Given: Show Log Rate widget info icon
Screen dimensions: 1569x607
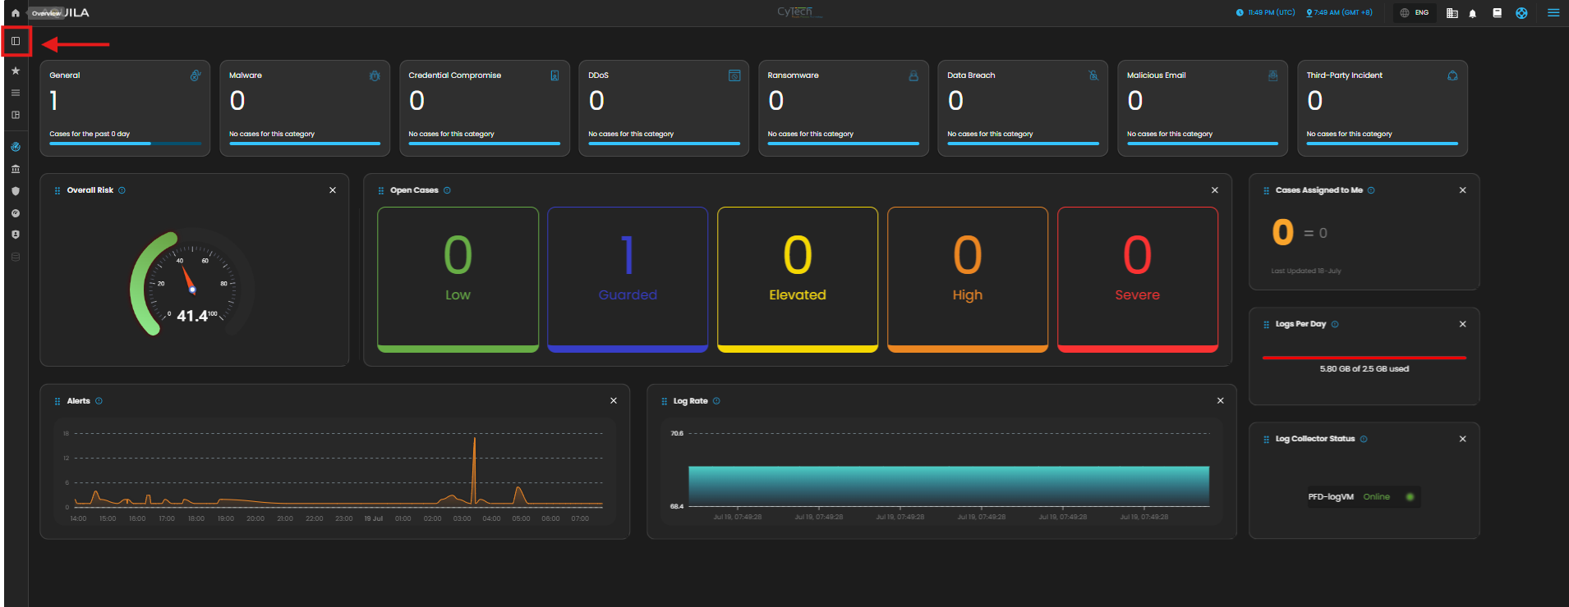Looking at the screenshot, I should tap(716, 401).
